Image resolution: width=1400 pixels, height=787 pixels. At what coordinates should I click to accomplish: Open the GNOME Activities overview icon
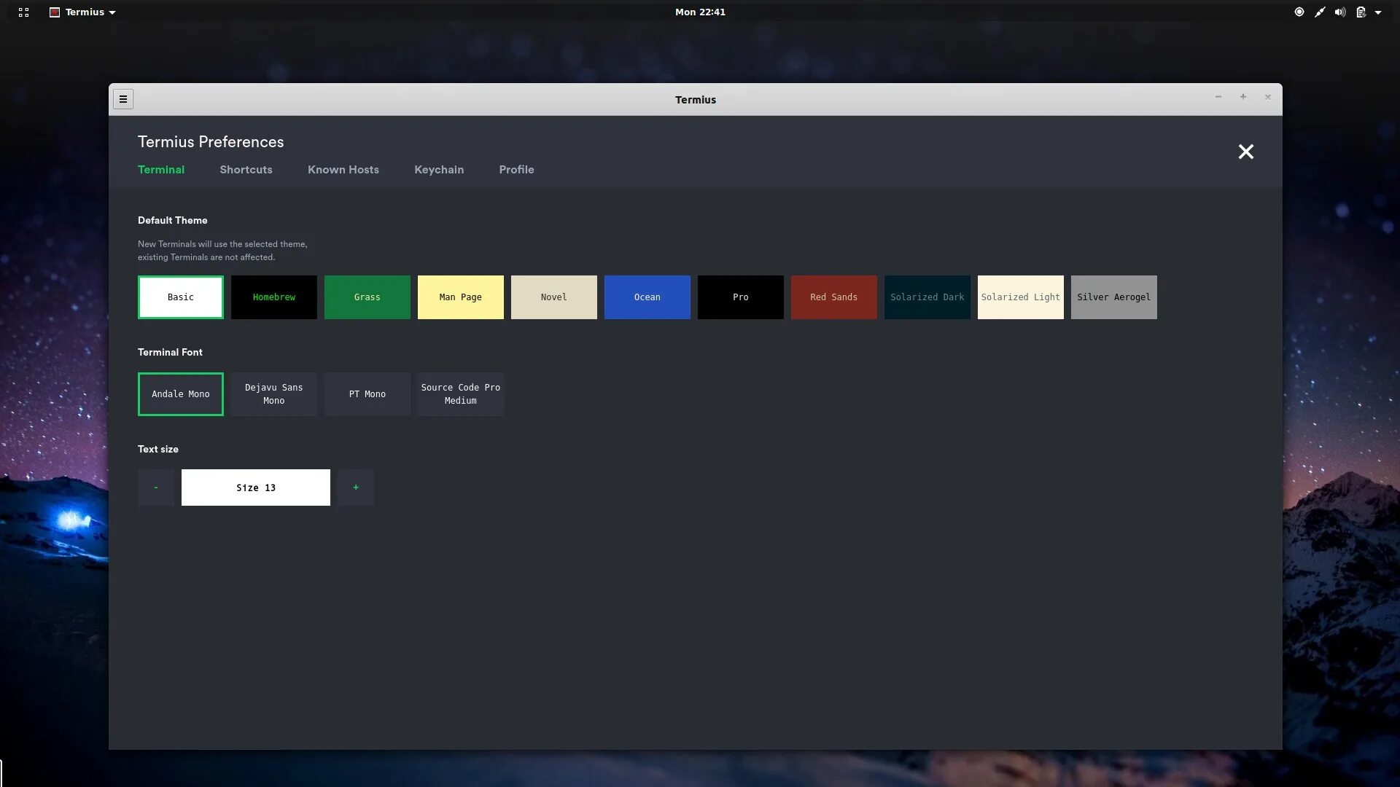coord(23,12)
